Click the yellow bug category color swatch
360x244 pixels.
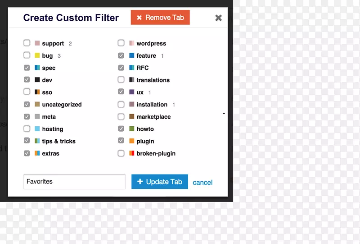(37, 55)
